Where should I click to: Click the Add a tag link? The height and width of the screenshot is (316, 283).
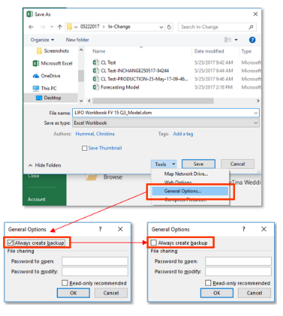pos(183,134)
